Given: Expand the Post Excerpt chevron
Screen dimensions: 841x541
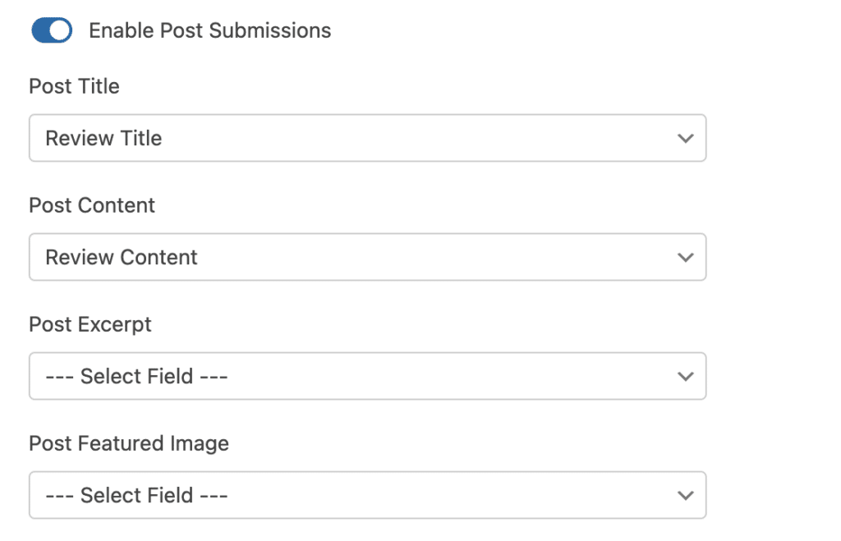Looking at the screenshot, I should (x=686, y=376).
